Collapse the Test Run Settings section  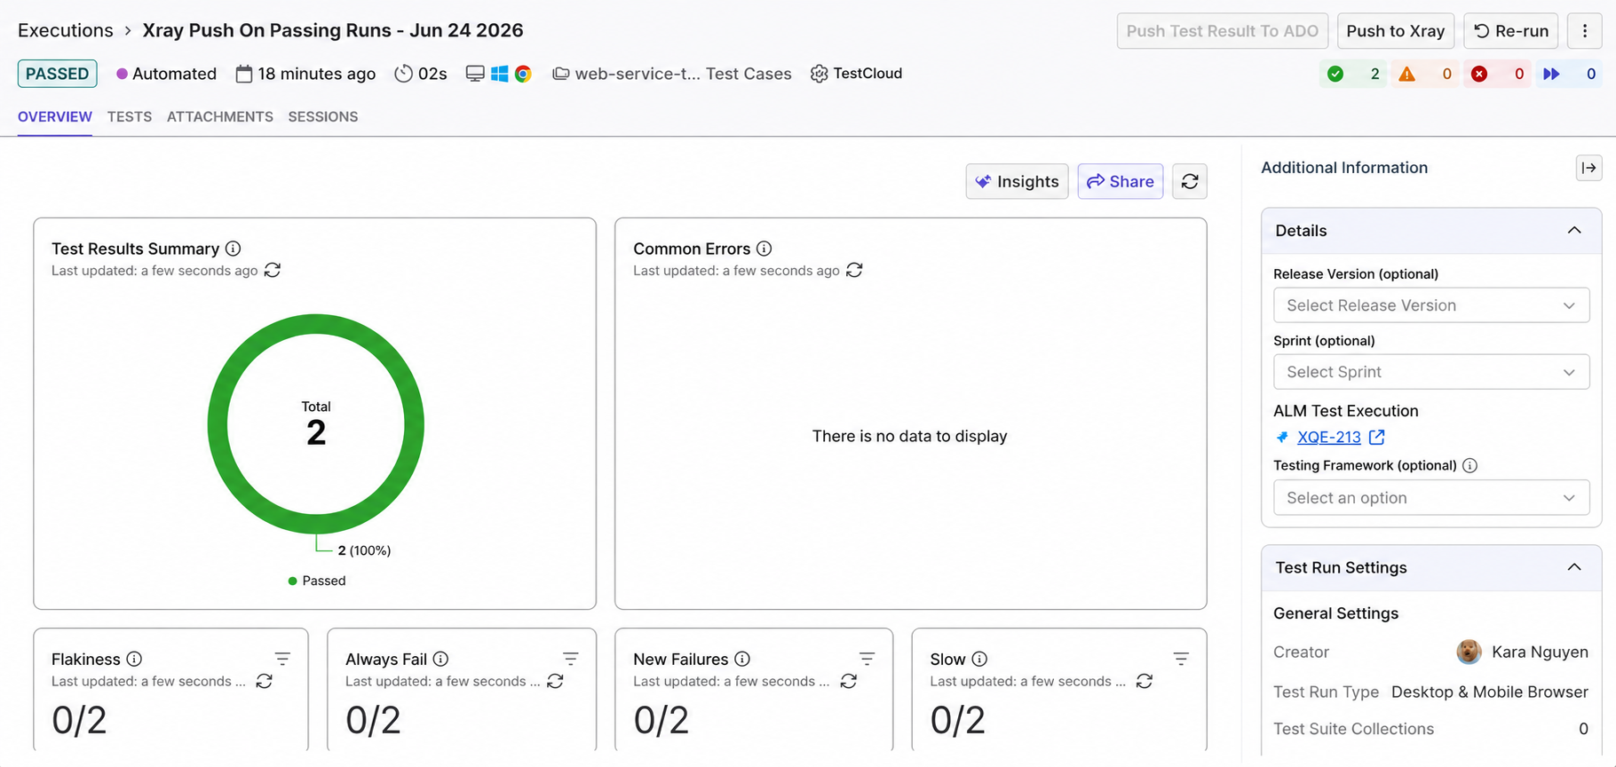[x=1574, y=568]
